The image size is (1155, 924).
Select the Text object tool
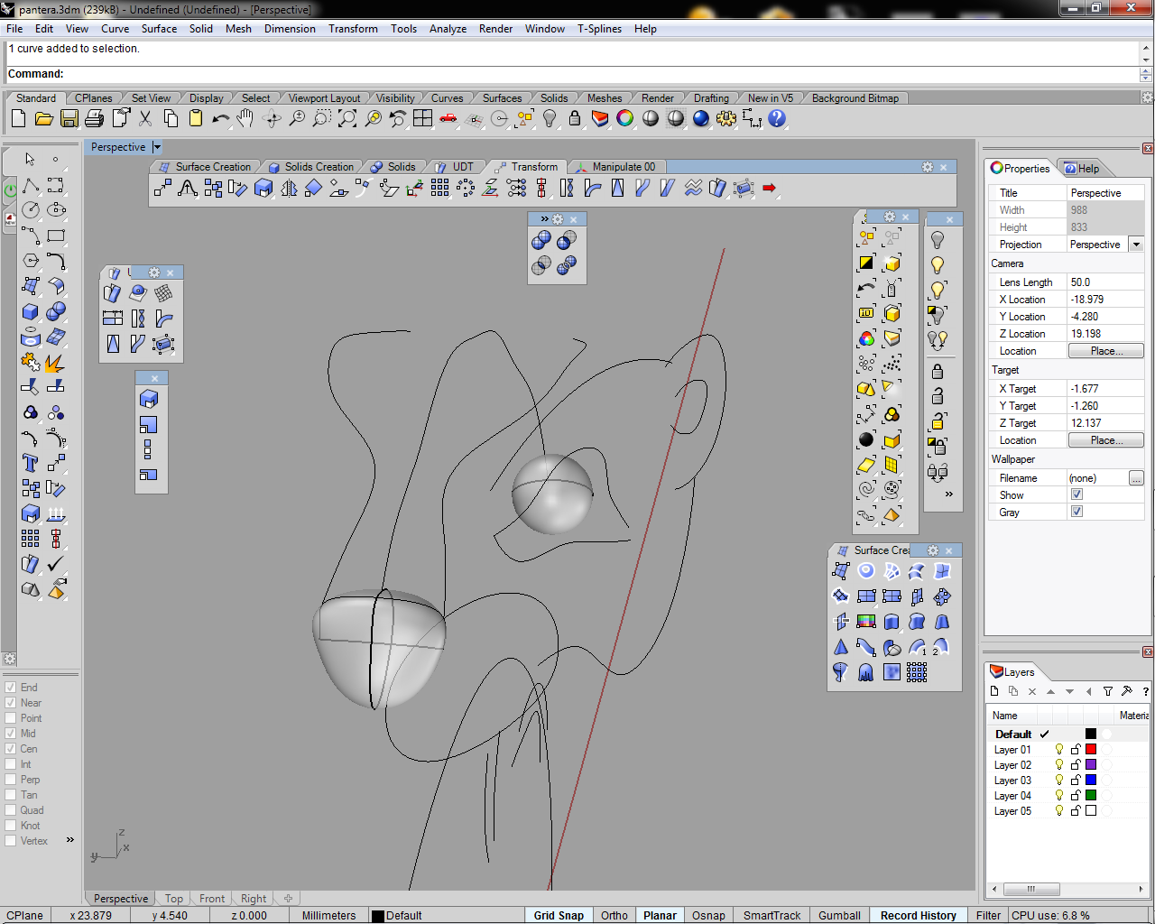point(30,463)
